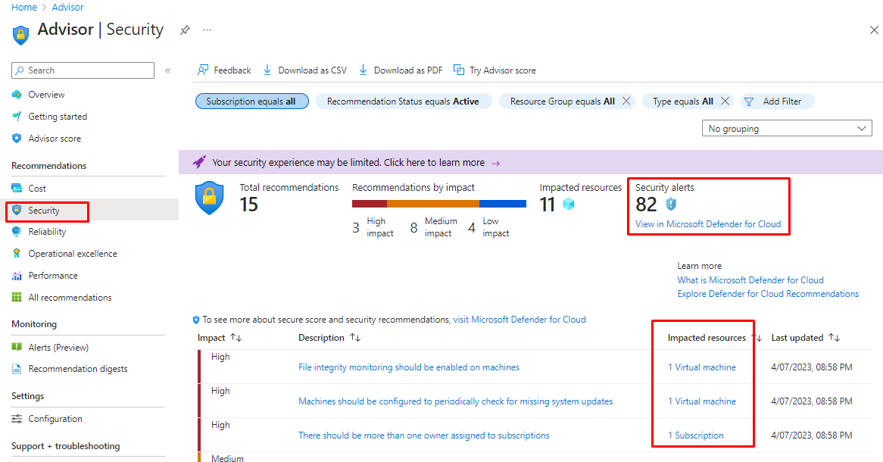
Task: Remove the Resource Group filter
Action: tap(626, 101)
